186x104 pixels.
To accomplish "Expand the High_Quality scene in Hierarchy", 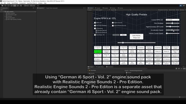I will point(4,12).
